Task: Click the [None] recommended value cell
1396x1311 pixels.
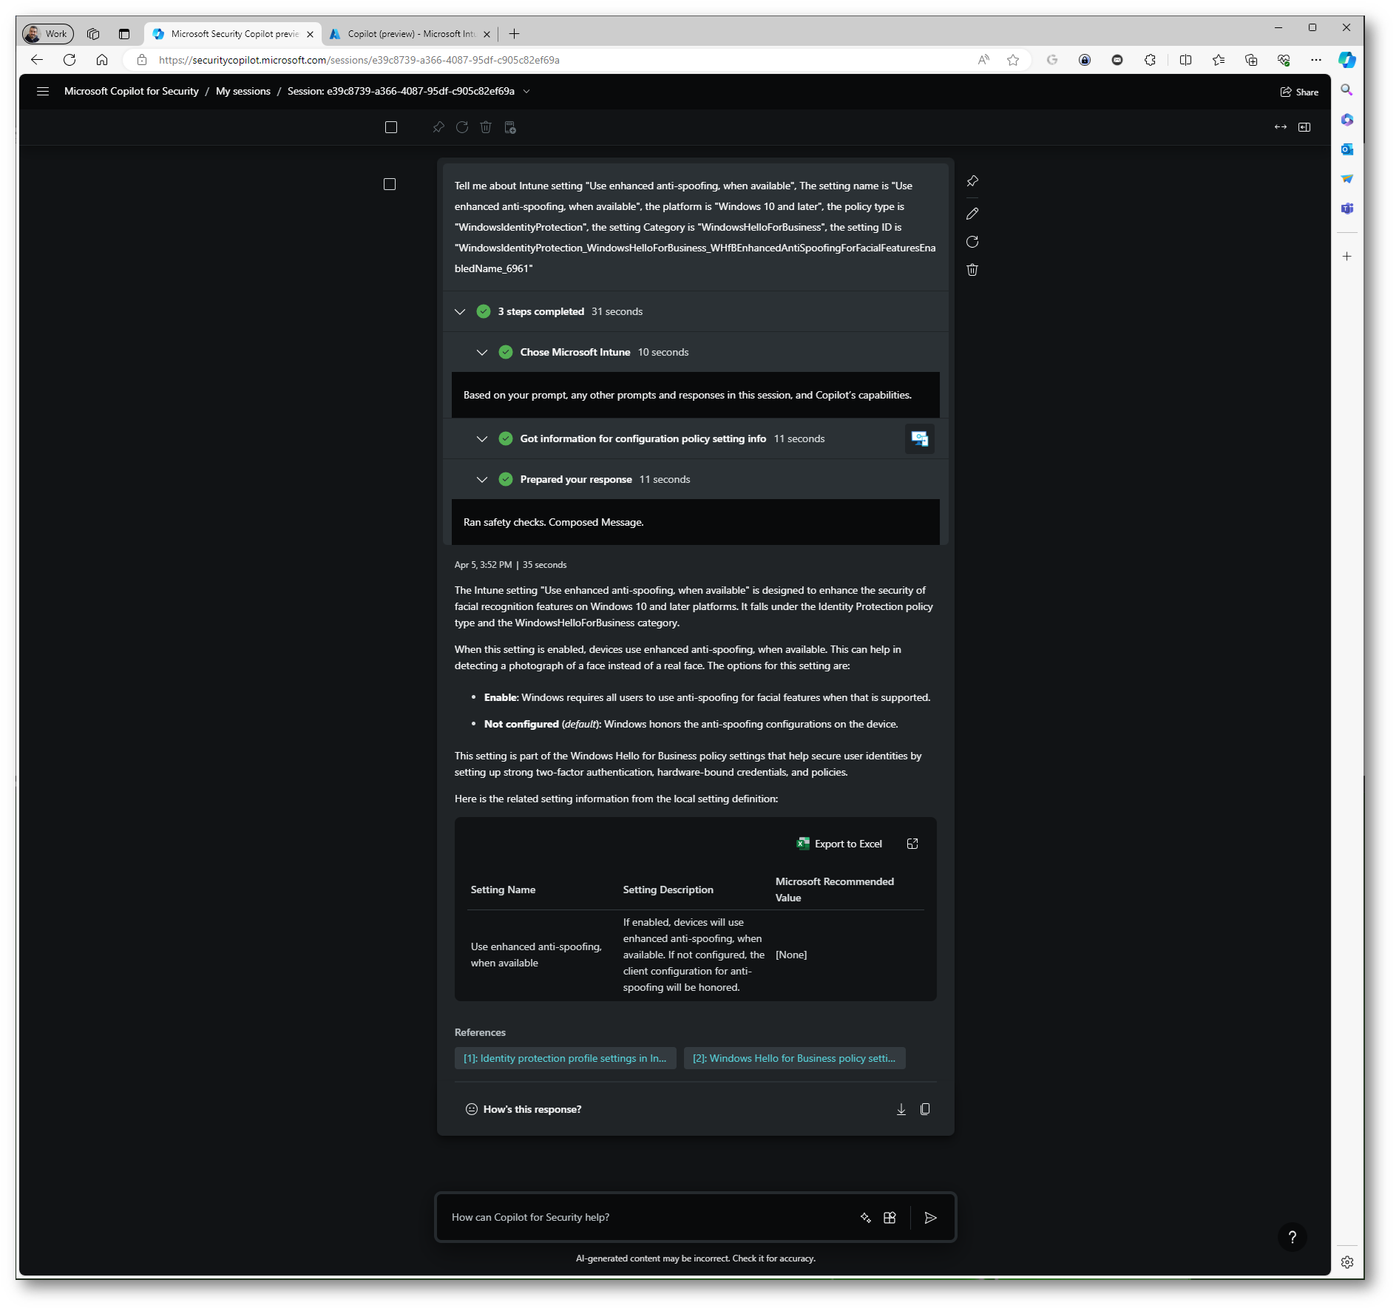Action: pyautogui.click(x=791, y=955)
